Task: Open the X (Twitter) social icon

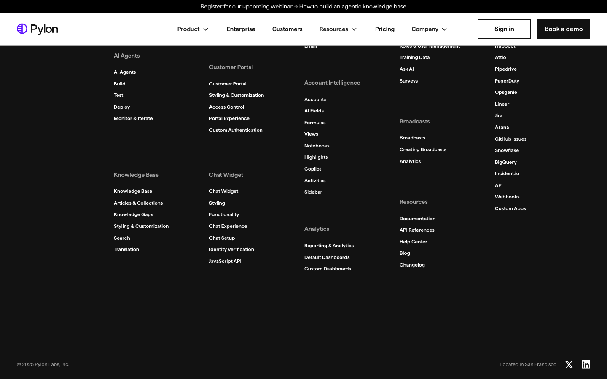Action: 569,365
